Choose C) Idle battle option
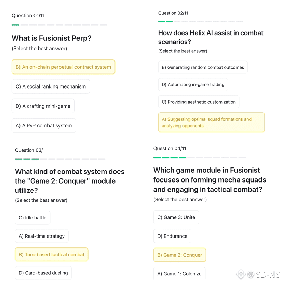The height and width of the screenshot is (283, 283). pyautogui.click(x=33, y=218)
